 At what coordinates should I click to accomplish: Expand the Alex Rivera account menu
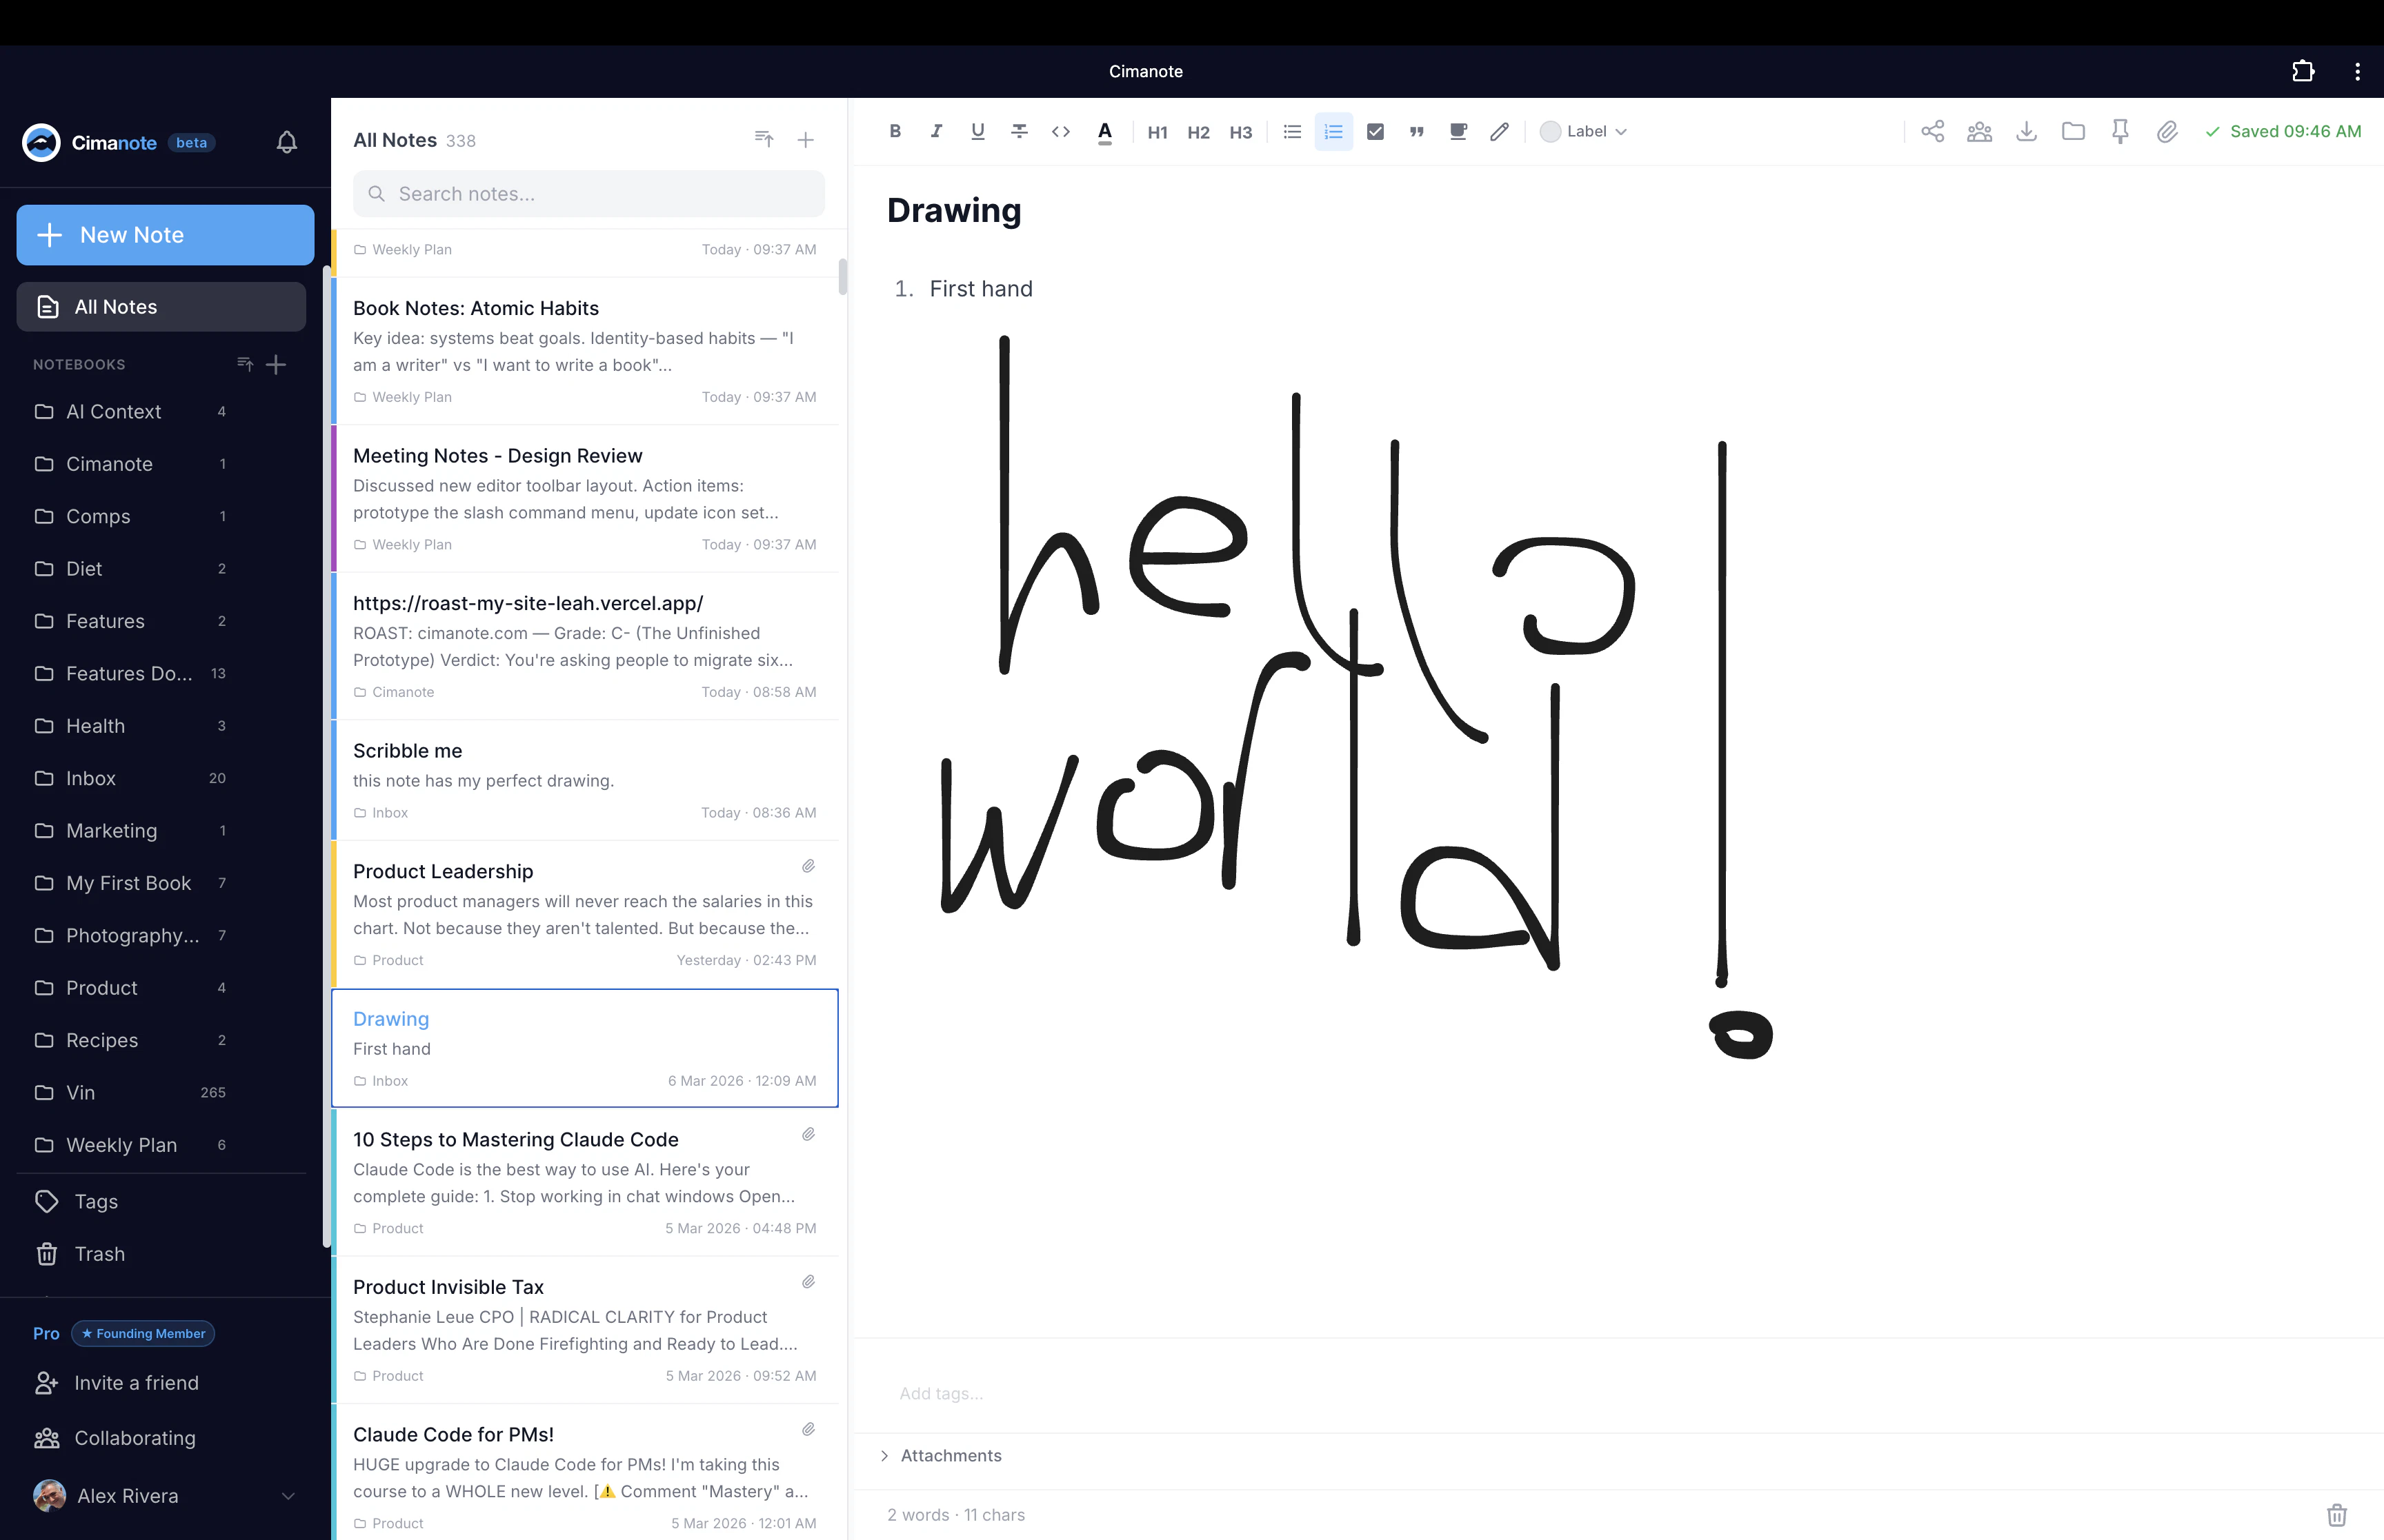pos(287,1496)
